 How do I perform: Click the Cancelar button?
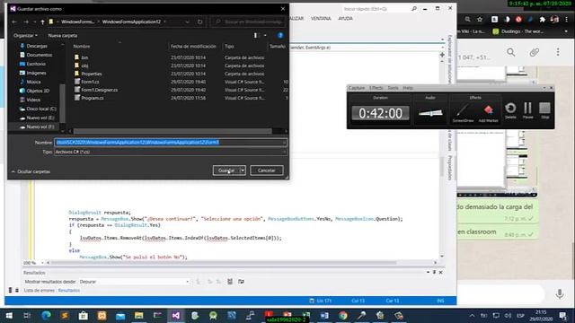266,170
